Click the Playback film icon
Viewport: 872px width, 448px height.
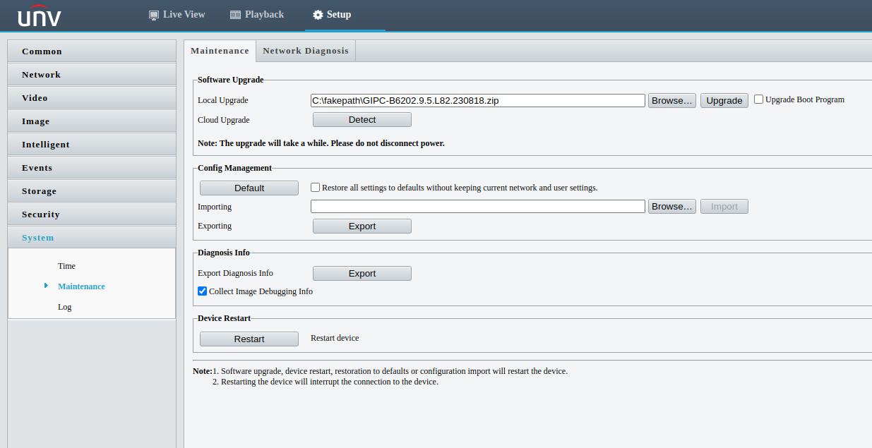click(236, 15)
